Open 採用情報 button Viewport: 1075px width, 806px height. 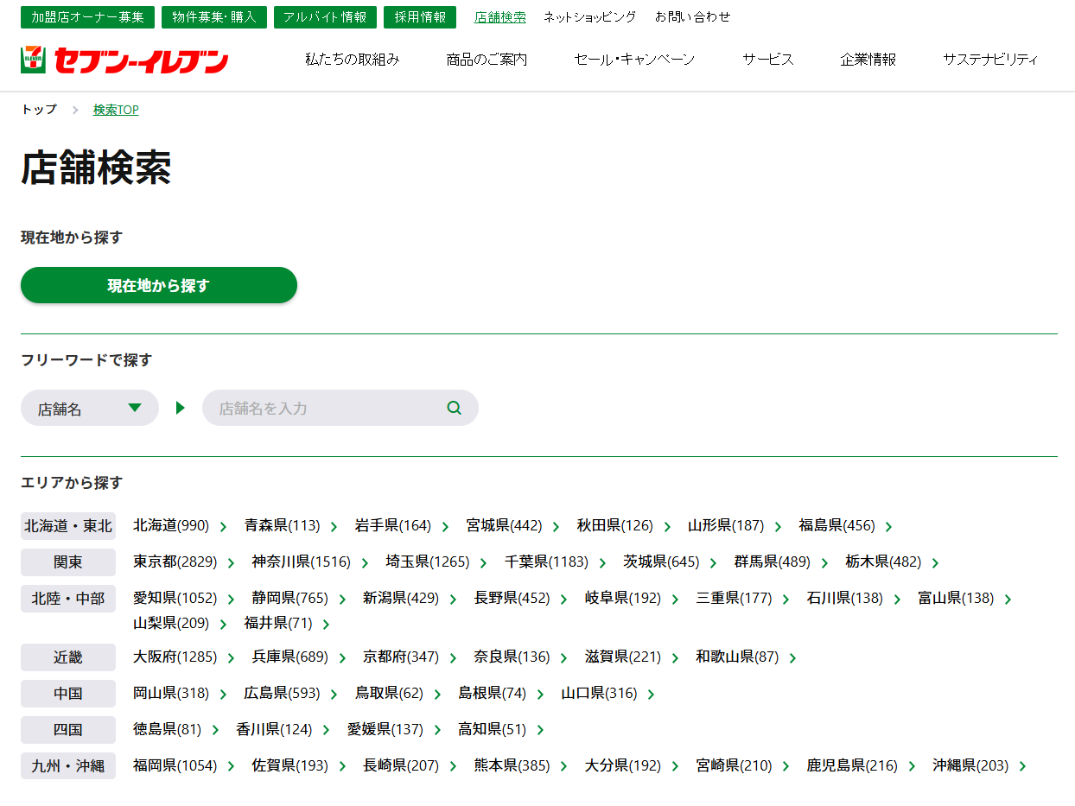420,17
